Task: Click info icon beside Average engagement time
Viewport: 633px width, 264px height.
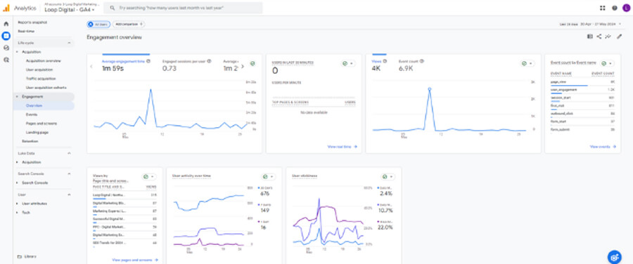Action: [x=148, y=61]
